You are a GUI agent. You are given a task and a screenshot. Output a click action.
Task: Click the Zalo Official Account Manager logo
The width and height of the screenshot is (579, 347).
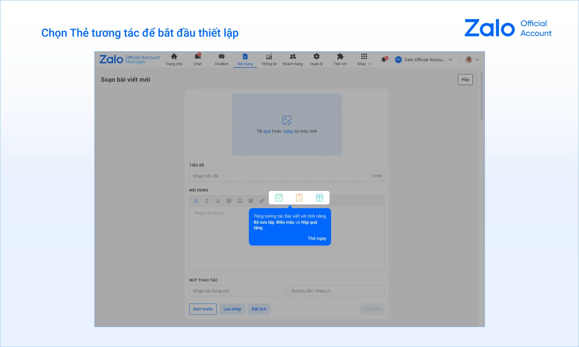(x=130, y=59)
